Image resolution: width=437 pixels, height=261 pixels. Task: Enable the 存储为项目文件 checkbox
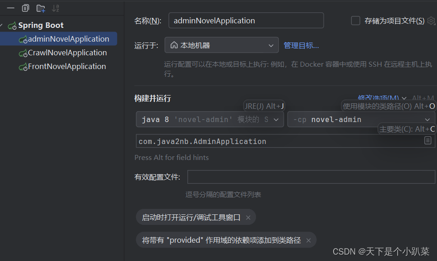tap(355, 21)
